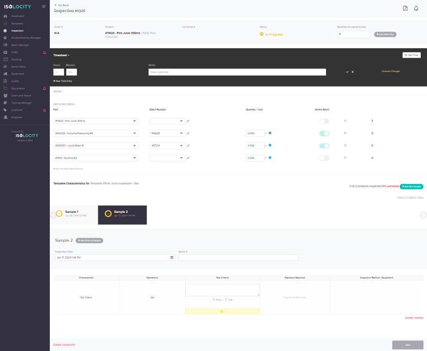Click the CAPA alert bell icon

pos(44,52)
